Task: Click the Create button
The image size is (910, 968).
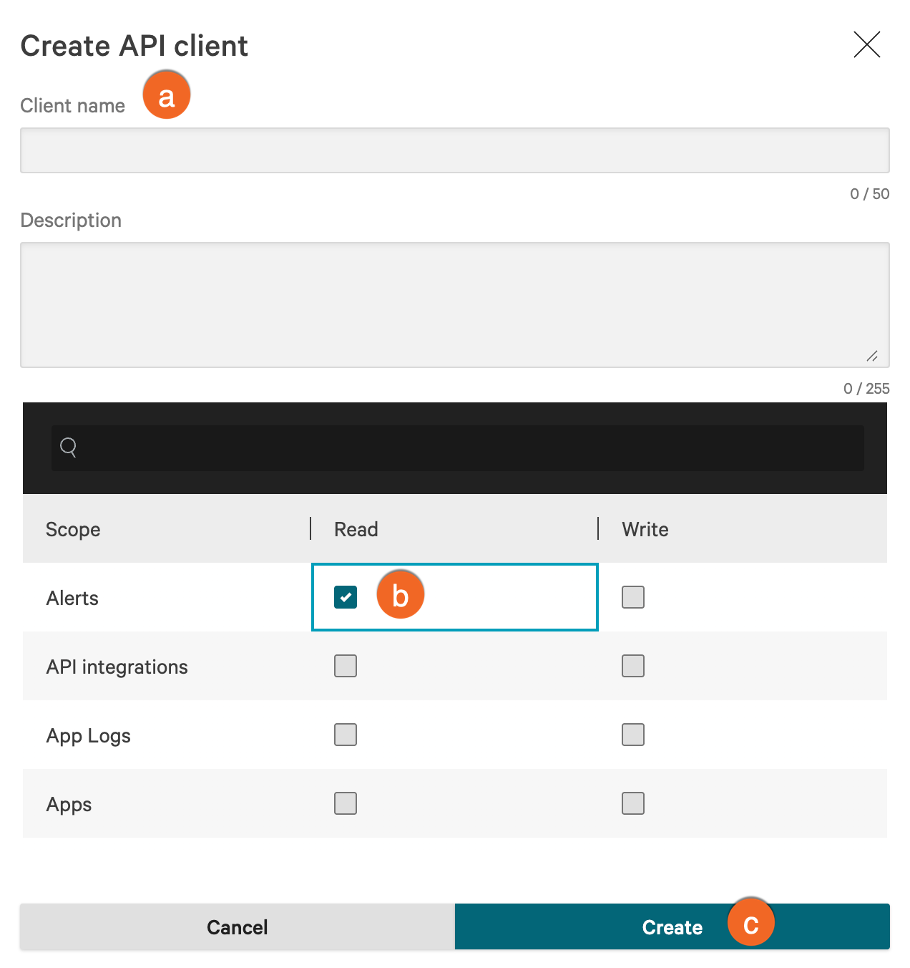Action: click(x=672, y=926)
